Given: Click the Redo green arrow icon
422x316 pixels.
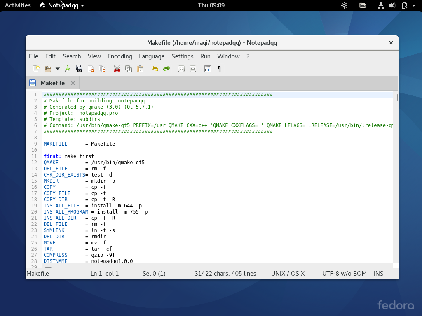Looking at the screenshot, I should coord(166,69).
